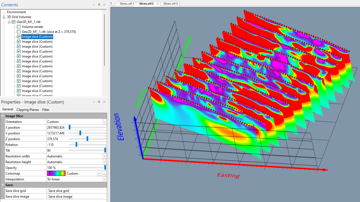The height and width of the screenshot is (202, 360).
Task: Click the Save slice grid button
Action: [59, 191]
